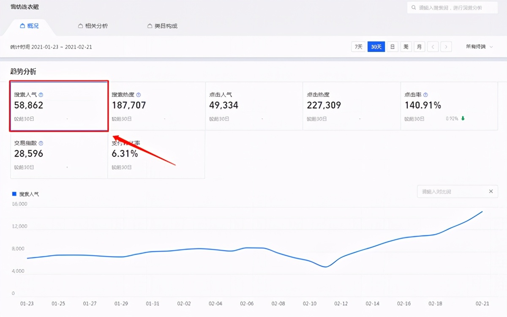Screen dimensions: 507x317
Task: Select the 点击热度 card showing 227,309
Action: 351,106
